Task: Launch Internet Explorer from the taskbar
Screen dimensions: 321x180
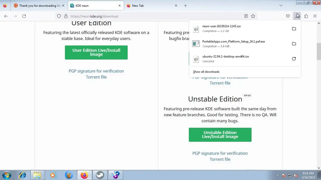Action: point(23,175)
